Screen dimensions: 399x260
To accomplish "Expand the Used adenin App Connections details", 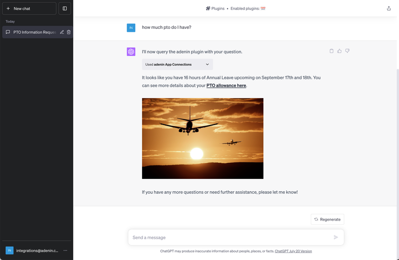I will pos(178,64).
